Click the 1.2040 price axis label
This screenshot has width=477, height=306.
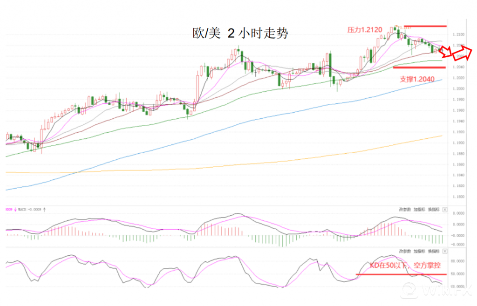click(458, 67)
